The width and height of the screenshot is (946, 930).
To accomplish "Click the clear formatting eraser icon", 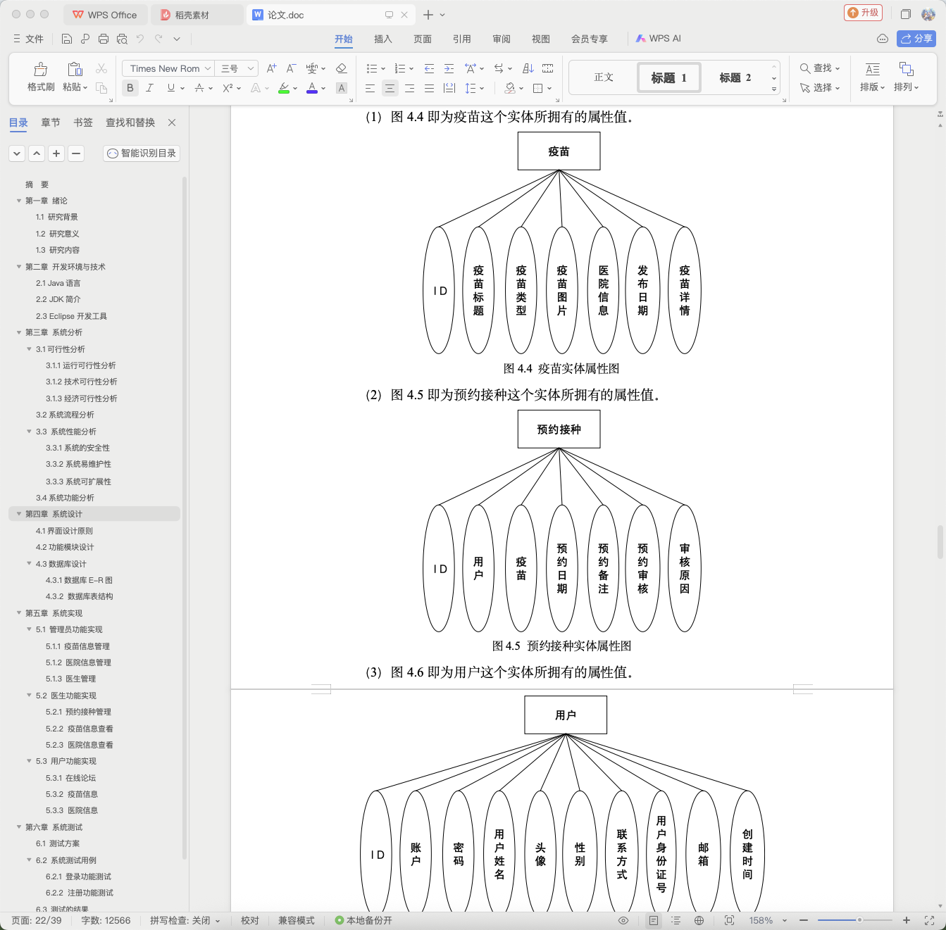I will click(342, 68).
